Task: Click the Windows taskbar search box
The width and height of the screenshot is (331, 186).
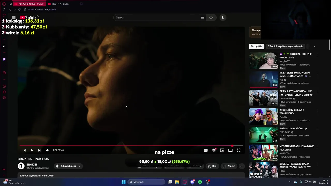Action: tap(147, 182)
